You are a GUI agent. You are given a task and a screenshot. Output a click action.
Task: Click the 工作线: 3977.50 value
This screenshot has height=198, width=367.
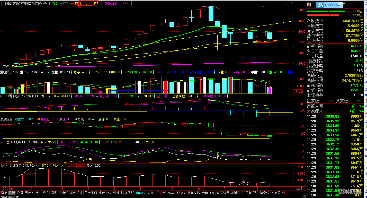(59, 3)
